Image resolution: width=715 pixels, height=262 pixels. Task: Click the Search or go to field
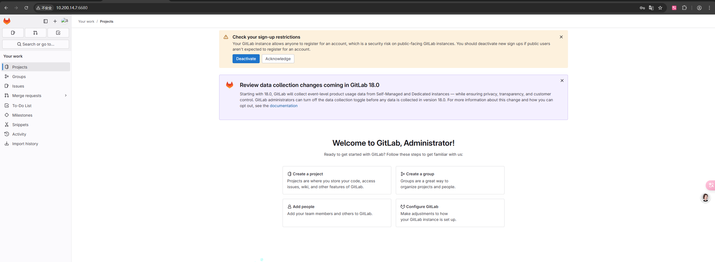pyautogui.click(x=35, y=44)
